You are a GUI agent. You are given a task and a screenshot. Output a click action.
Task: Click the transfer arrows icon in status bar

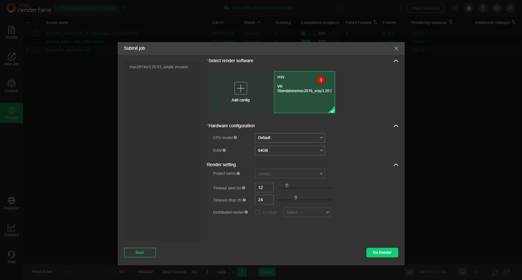coord(495,273)
